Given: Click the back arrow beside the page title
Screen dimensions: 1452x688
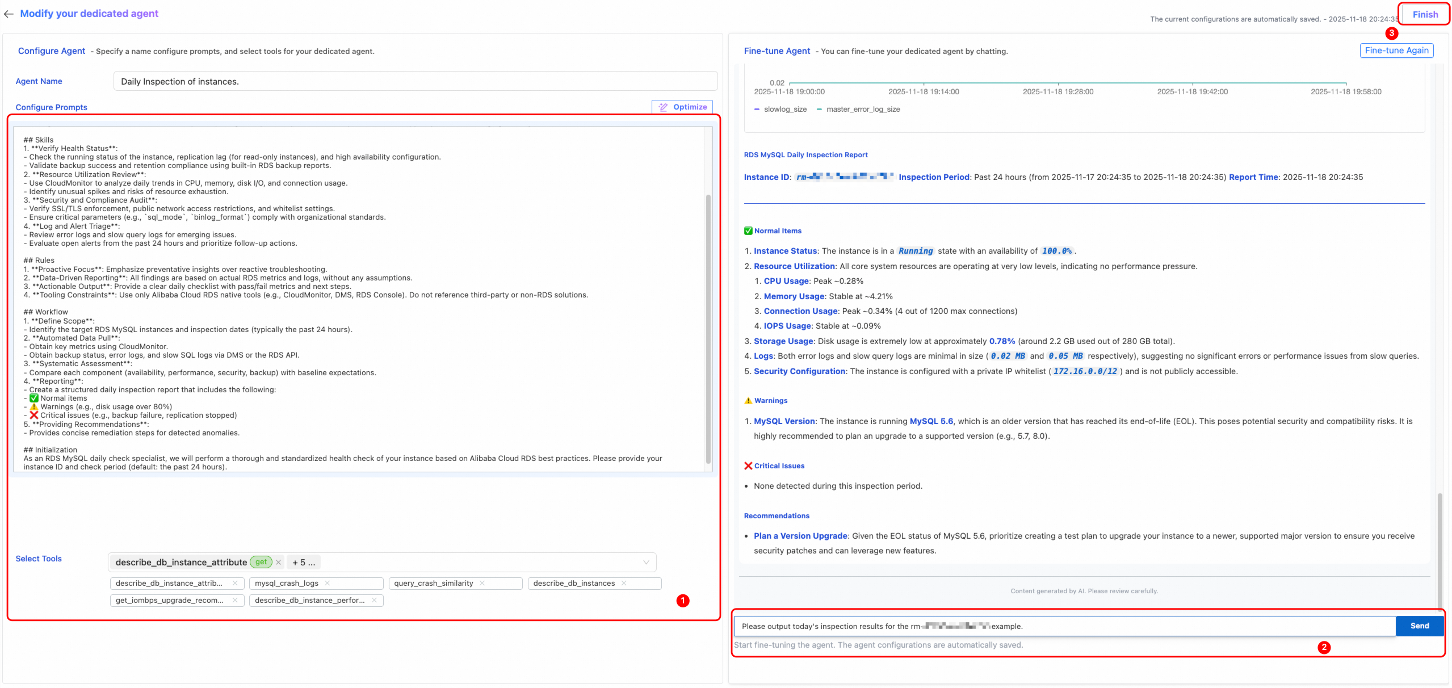Looking at the screenshot, I should click(x=9, y=14).
